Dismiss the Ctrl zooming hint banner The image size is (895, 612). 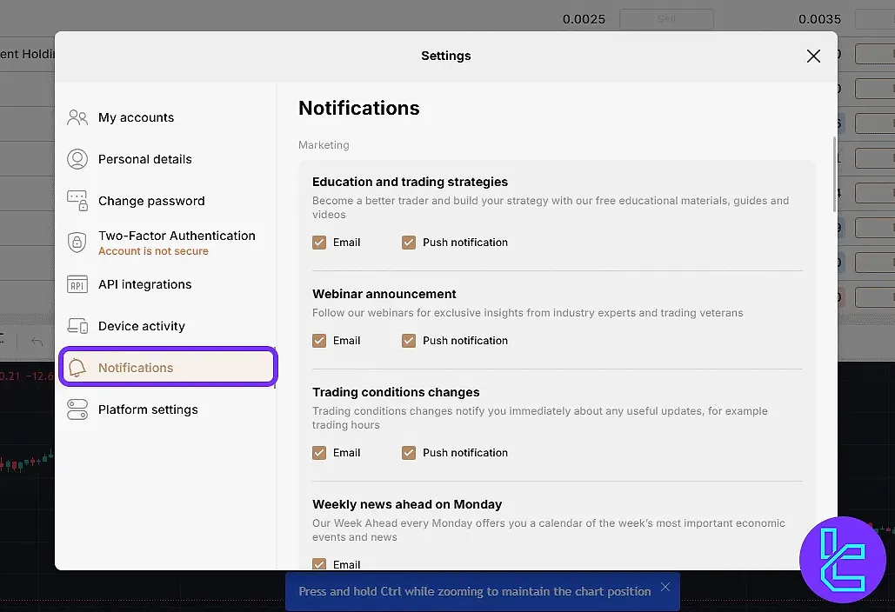pos(665,587)
